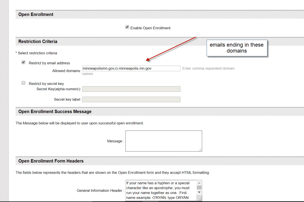Click the Restriction Criteria section header
Image resolution: width=304 pixels, height=202 pixels.
tap(38, 42)
